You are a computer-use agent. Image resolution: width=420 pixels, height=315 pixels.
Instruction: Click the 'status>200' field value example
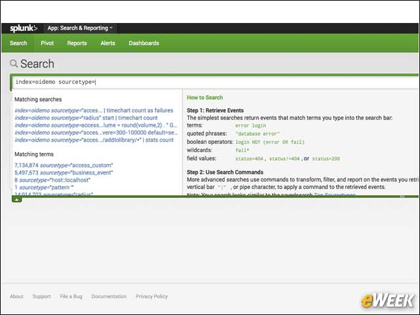tap(326, 159)
